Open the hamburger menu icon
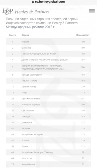This screenshot has width=97, height=168. 92,11
